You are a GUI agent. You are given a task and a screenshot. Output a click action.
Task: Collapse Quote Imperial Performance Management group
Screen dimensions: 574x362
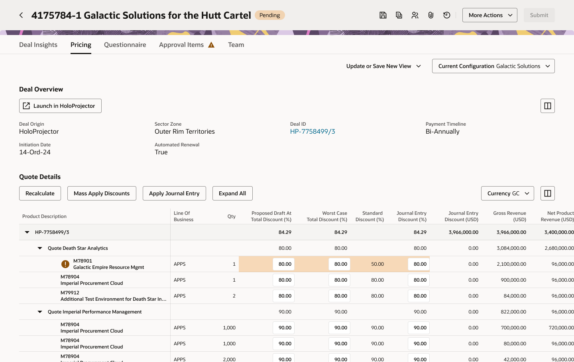coord(40,312)
